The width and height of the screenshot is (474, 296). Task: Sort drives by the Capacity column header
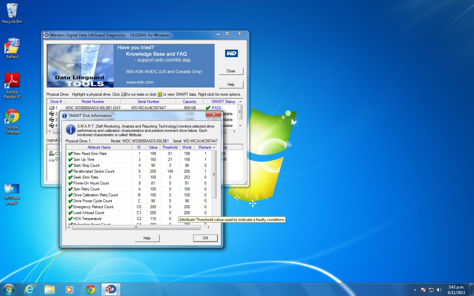(190, 102)
